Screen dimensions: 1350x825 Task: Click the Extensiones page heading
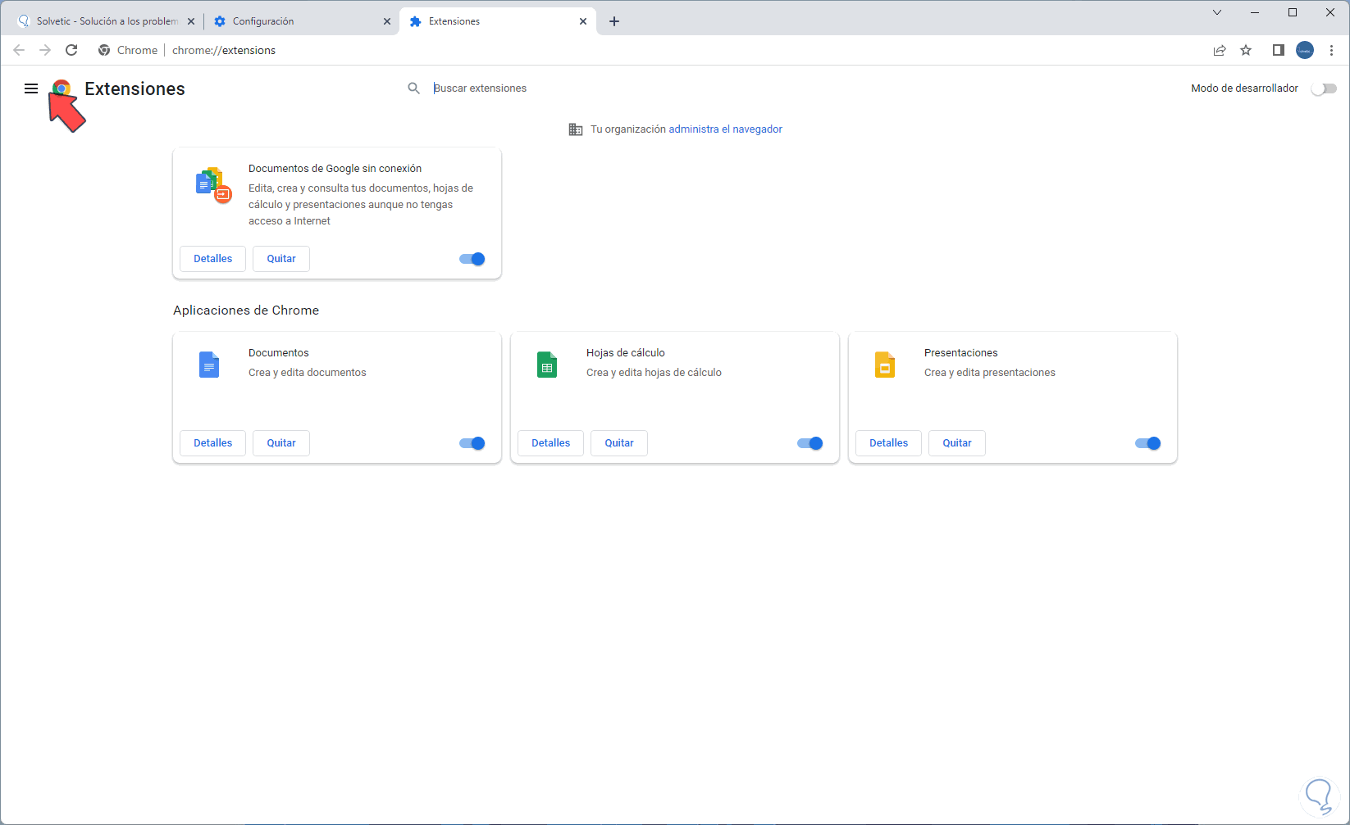point(135,88)
